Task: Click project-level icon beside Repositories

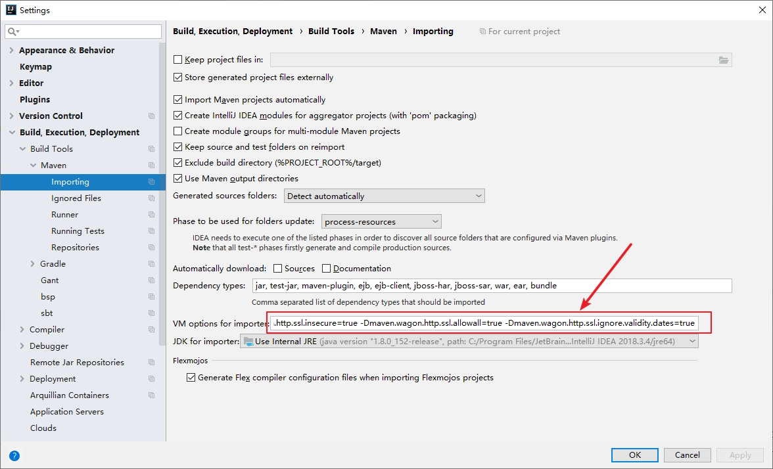Action: click(151, 247)
